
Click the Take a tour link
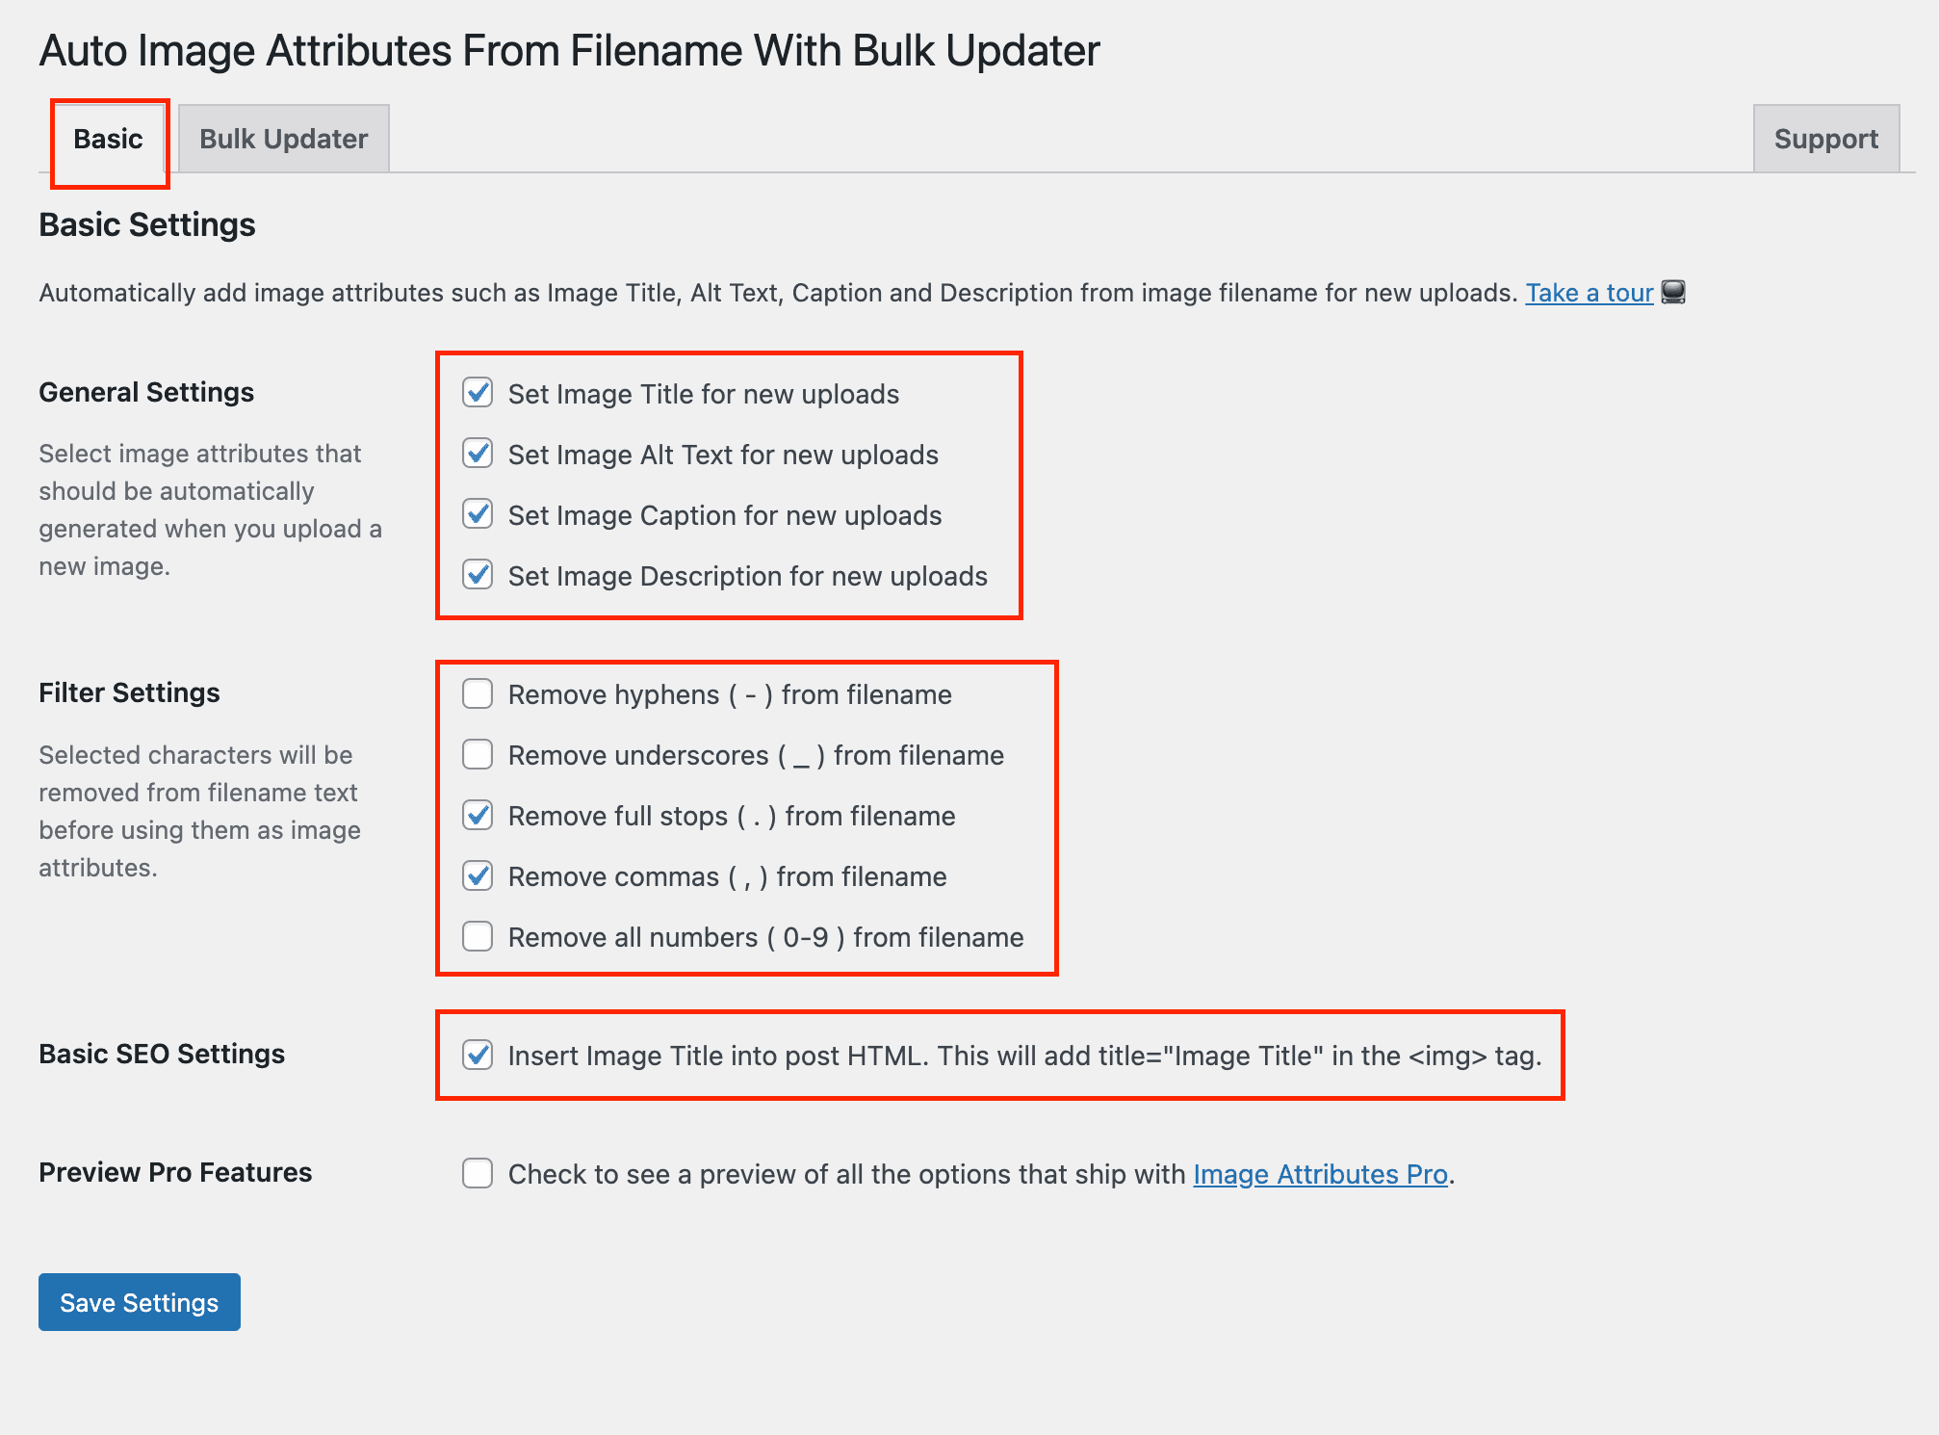tap(1589, 293)
